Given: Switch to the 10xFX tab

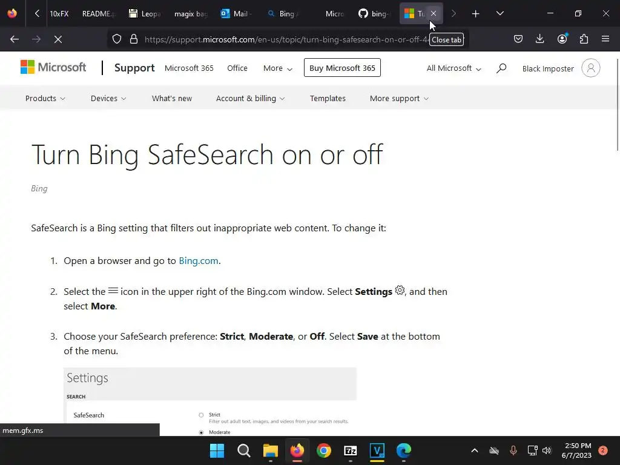Looking at the screenshot, I should (59, 13).
